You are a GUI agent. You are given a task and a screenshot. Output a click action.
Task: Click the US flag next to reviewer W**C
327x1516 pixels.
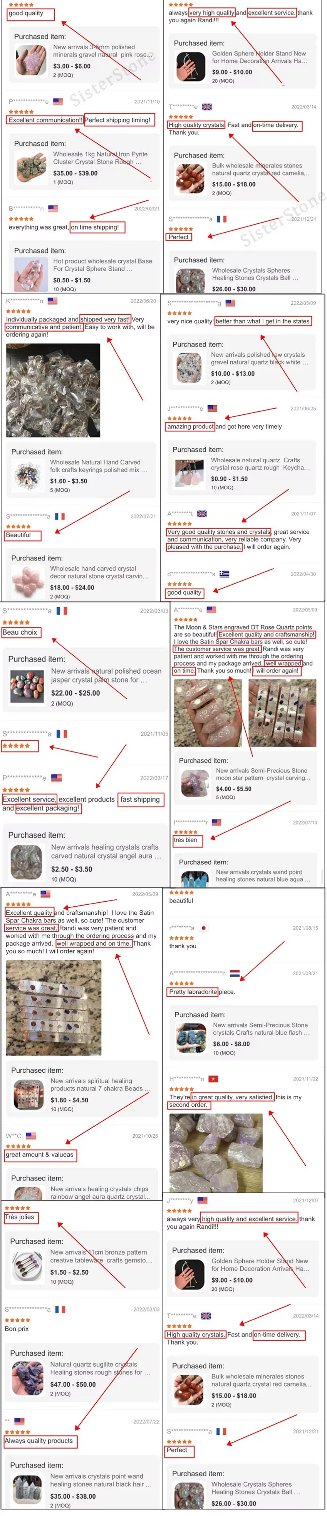(30, 1135)
